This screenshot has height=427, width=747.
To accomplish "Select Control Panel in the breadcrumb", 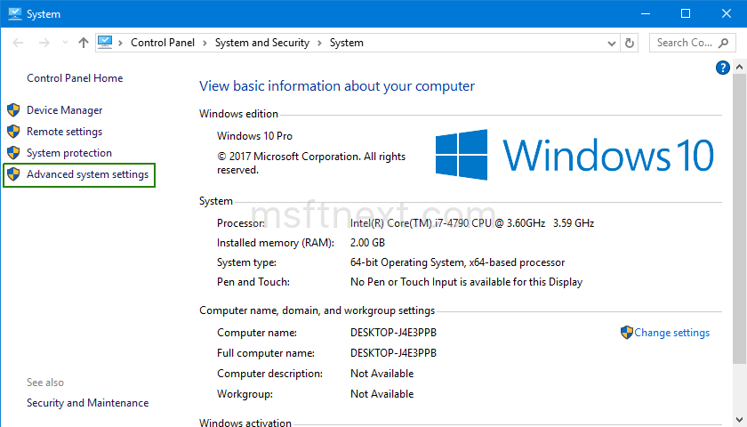I will point(163,43).
